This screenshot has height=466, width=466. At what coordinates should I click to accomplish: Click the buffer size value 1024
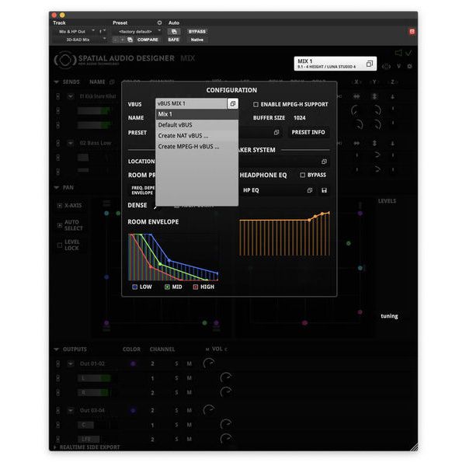coord(299,118)
